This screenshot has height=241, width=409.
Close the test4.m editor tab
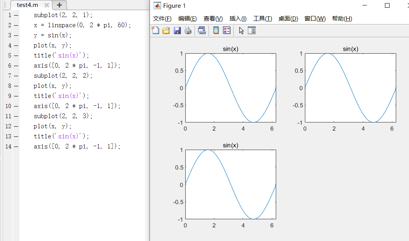(x=47, y=5)
